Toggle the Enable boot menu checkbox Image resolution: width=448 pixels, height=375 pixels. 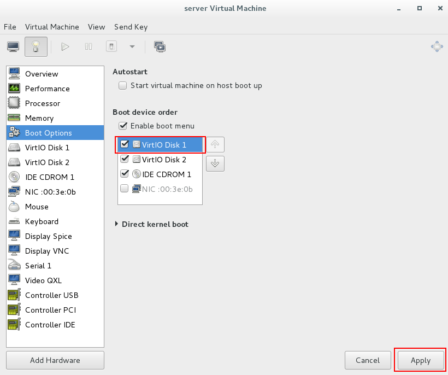pyautogui.click(x=123, y=126)
